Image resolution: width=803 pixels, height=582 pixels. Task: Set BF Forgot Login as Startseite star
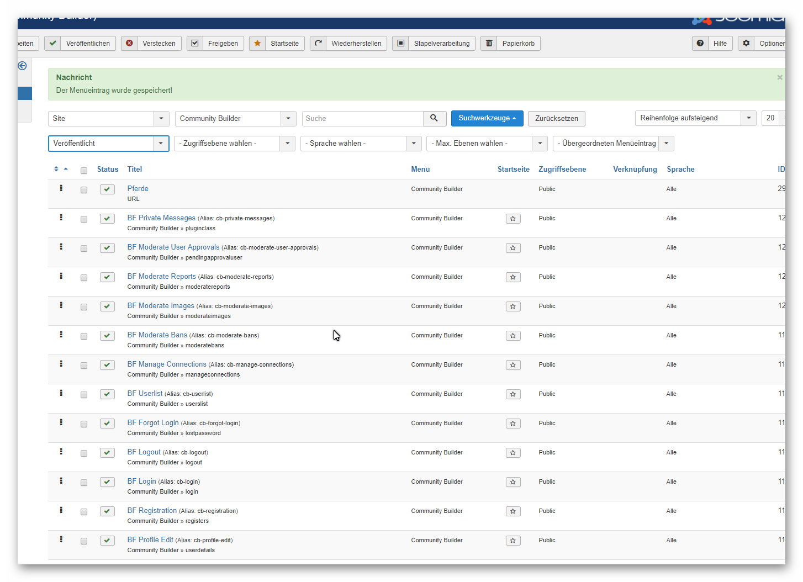point(513,424)
